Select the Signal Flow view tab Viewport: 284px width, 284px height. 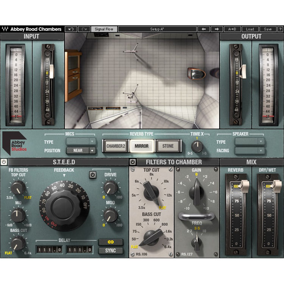coord(104,29)
